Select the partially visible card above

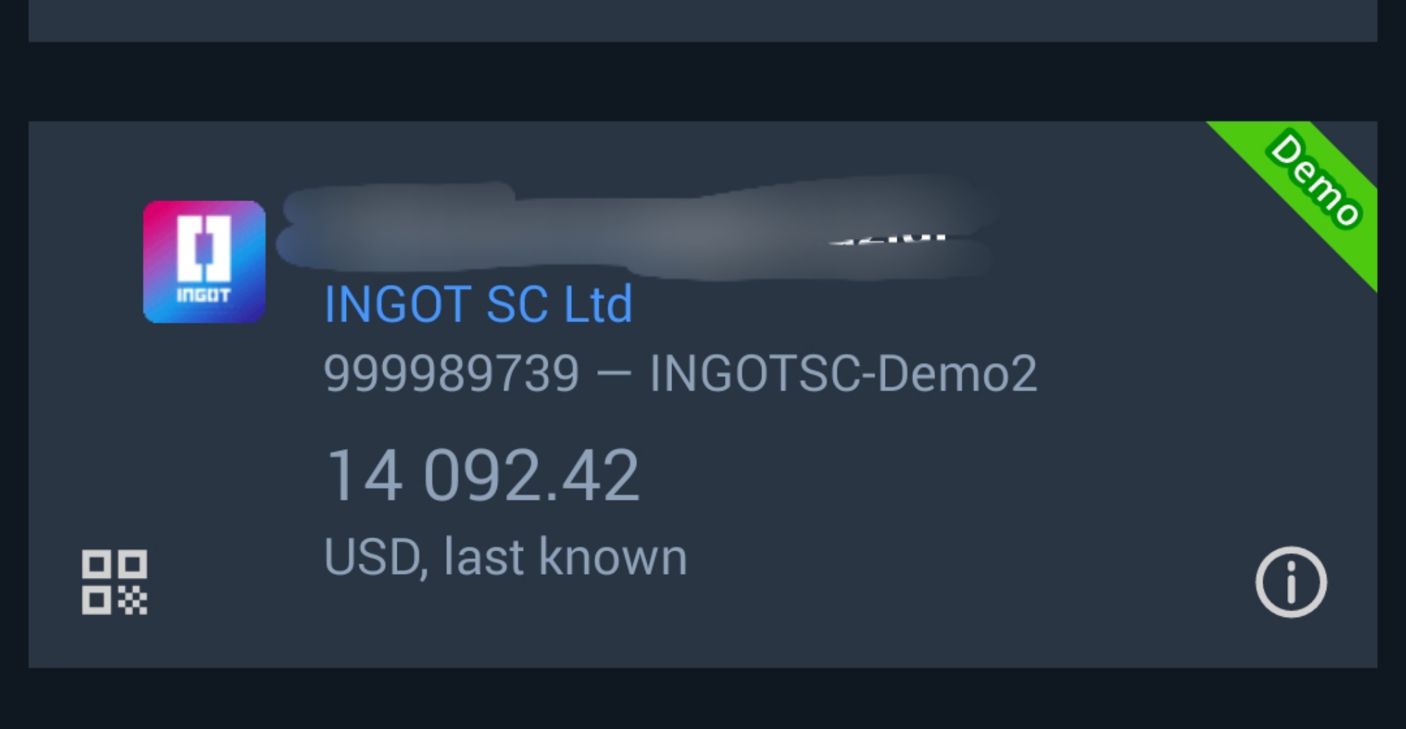coord(703,21)
